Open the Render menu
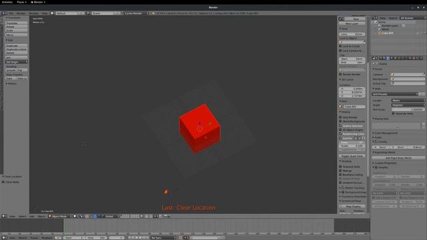 [x=21, y=13]
